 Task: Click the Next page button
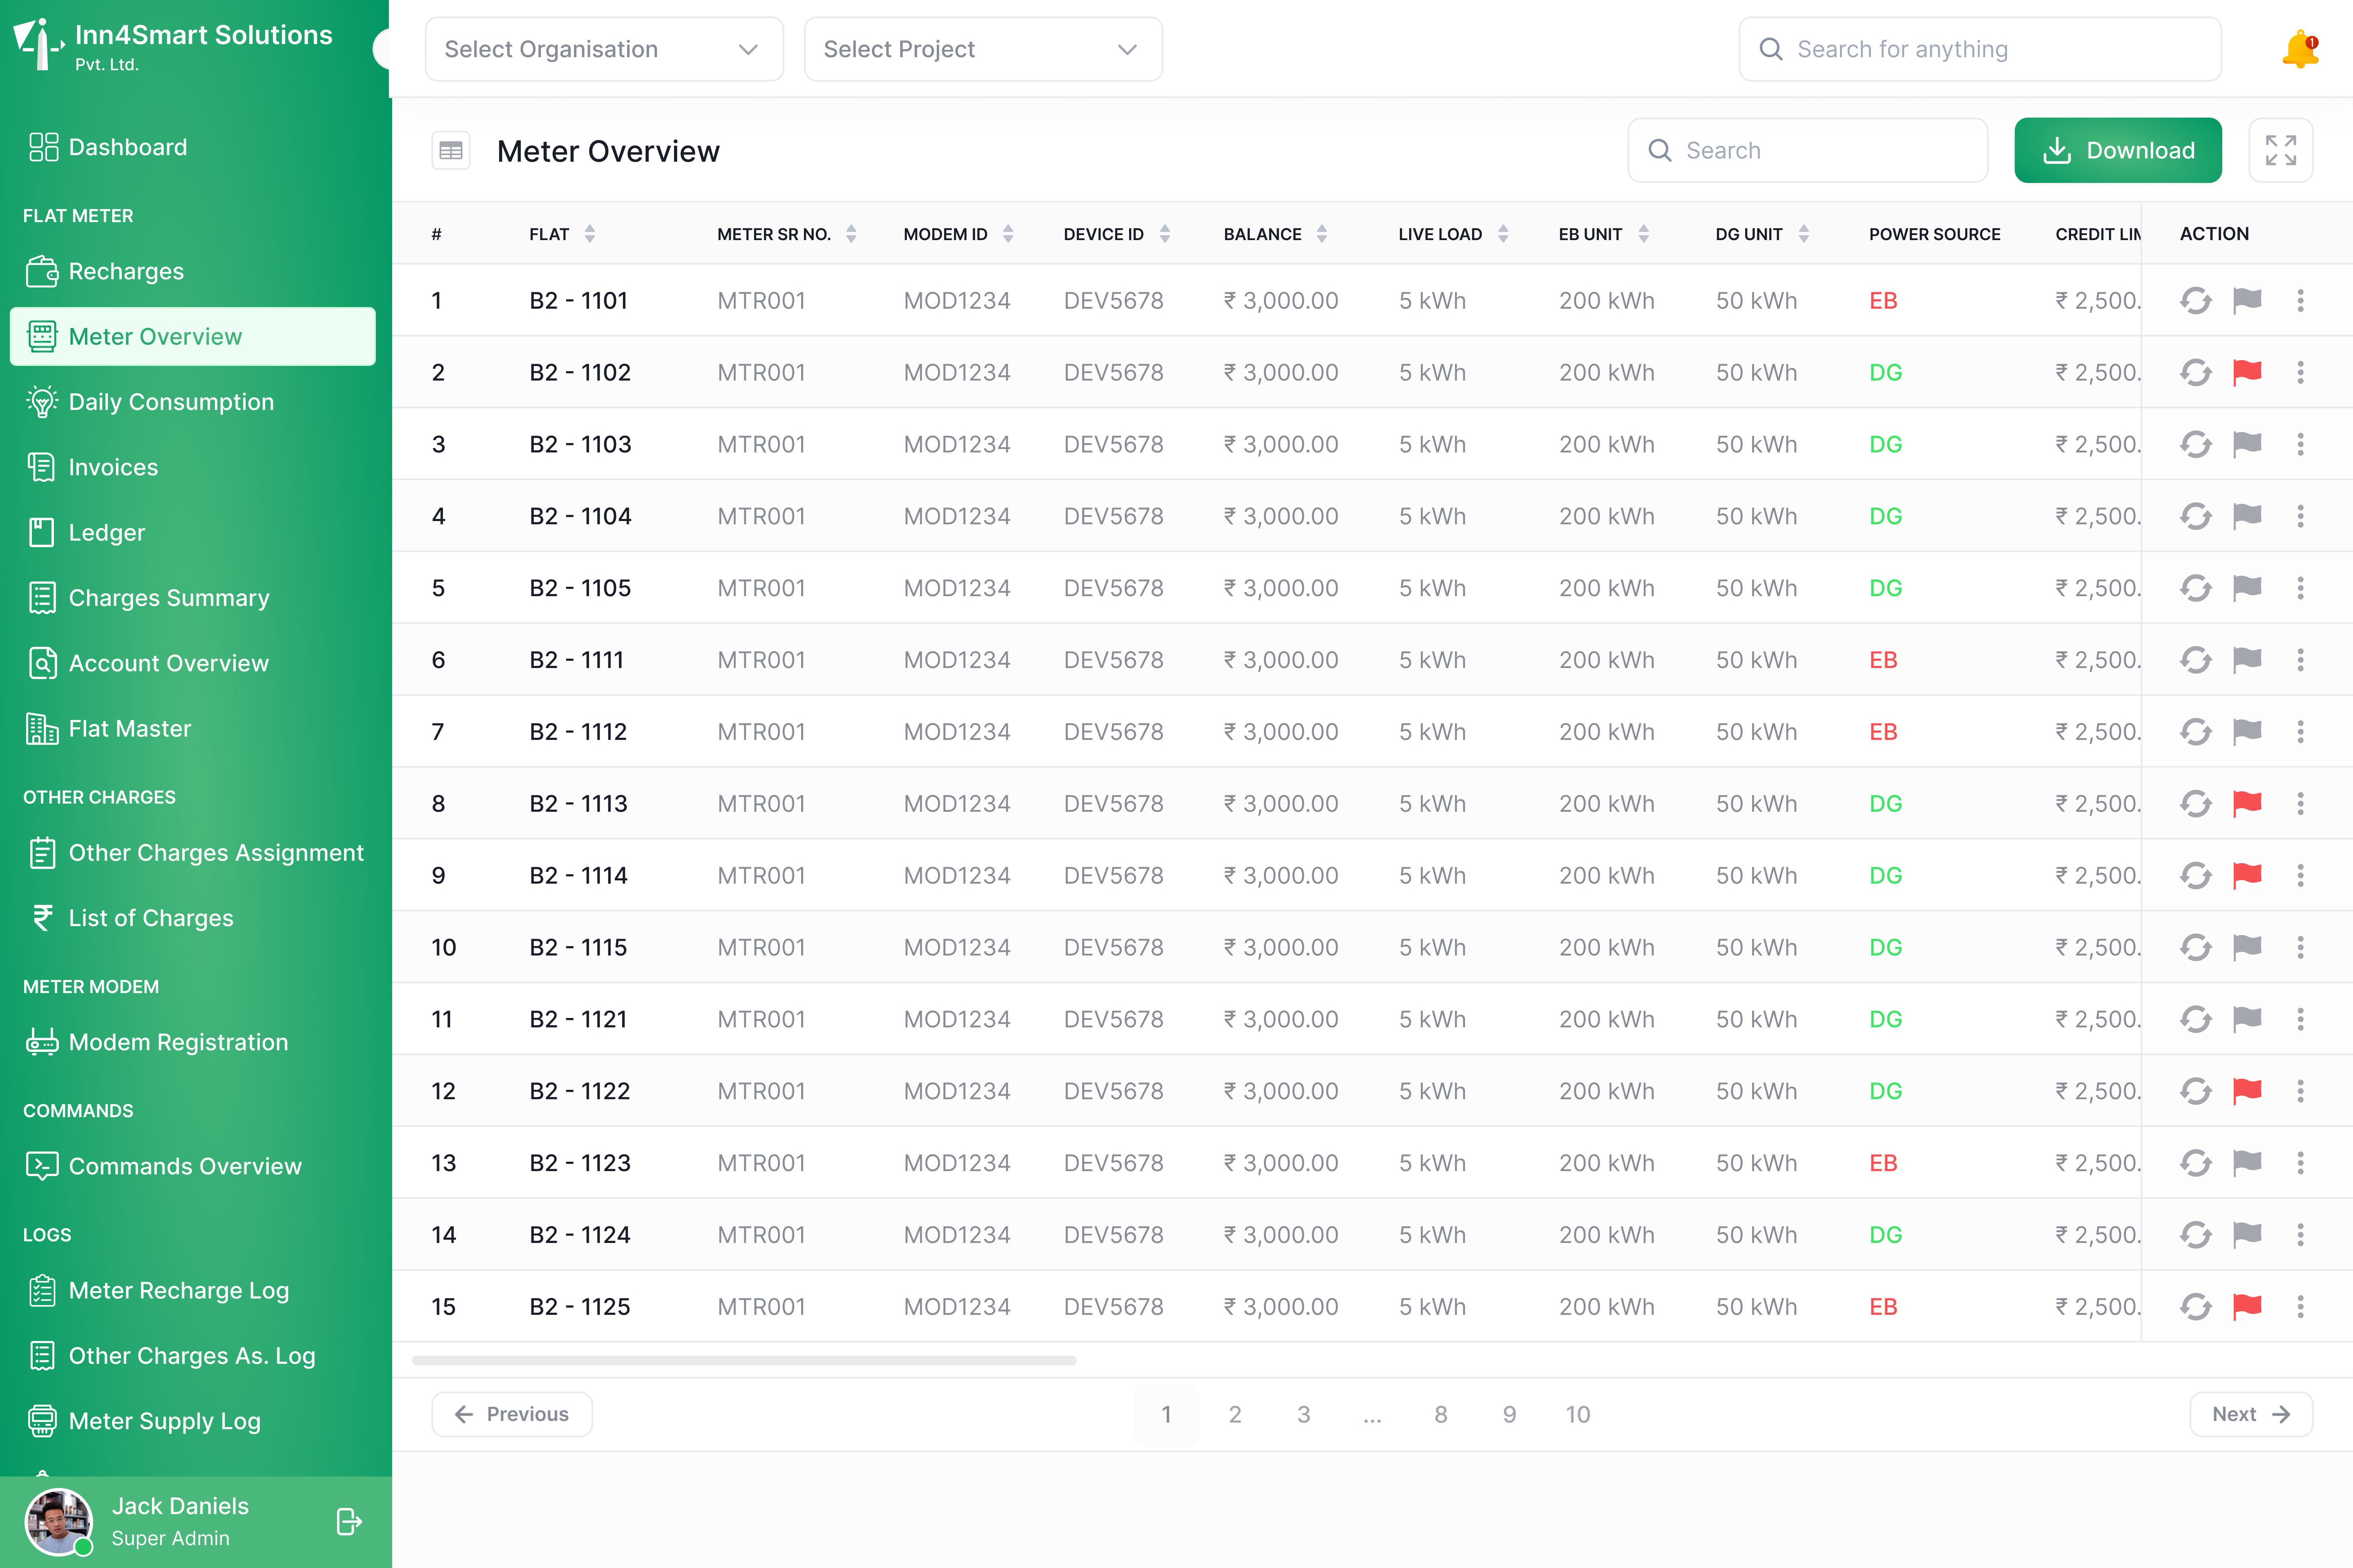pos(2251,1414)
